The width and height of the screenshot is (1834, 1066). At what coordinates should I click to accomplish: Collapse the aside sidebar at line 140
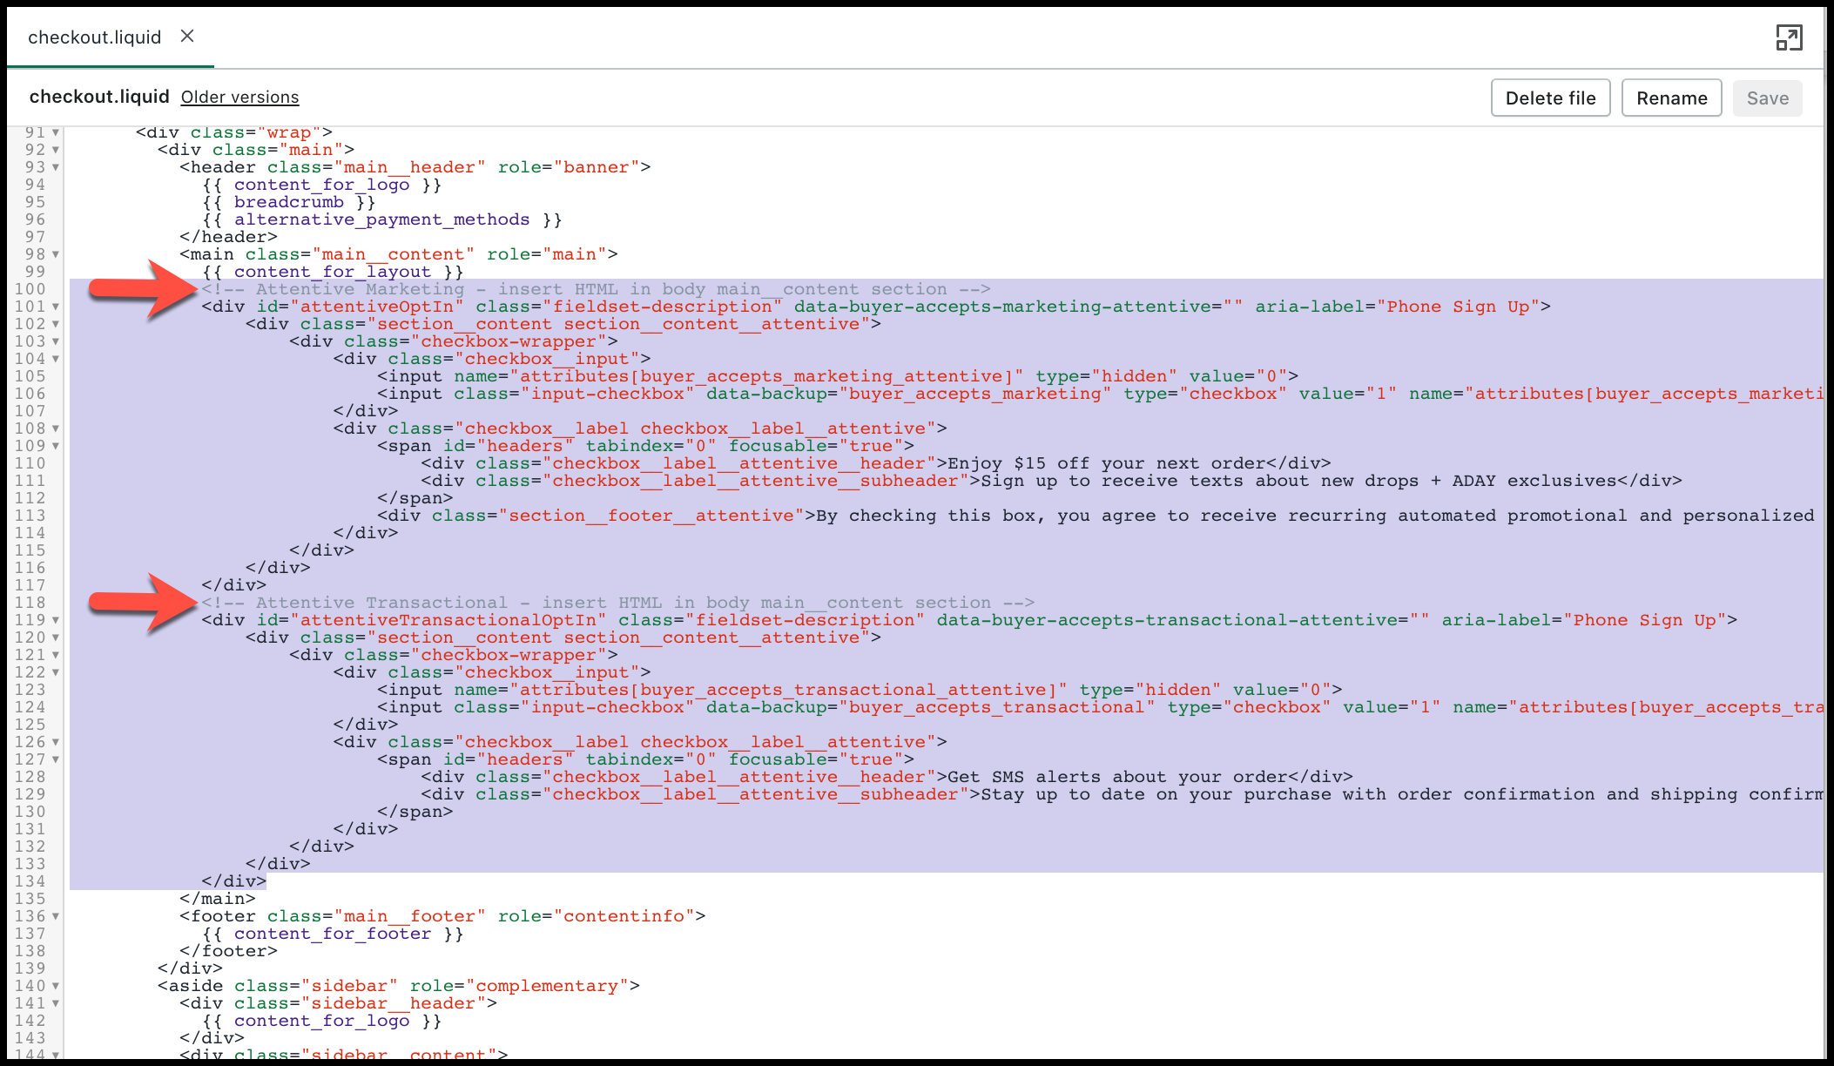point(56,986)
